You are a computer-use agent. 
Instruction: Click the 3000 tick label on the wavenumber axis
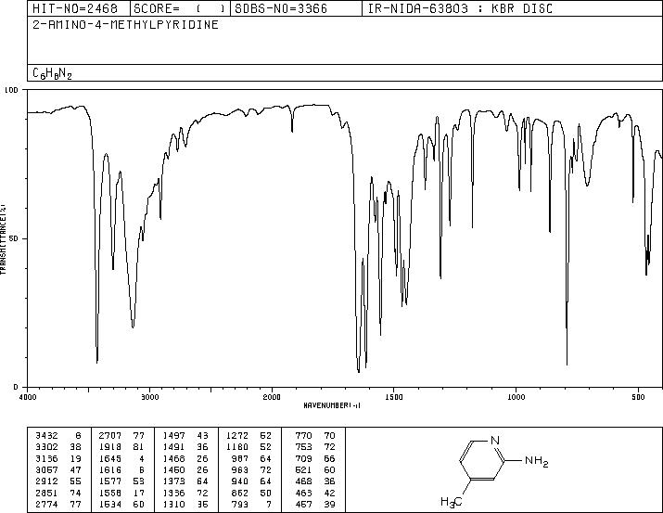150,397
